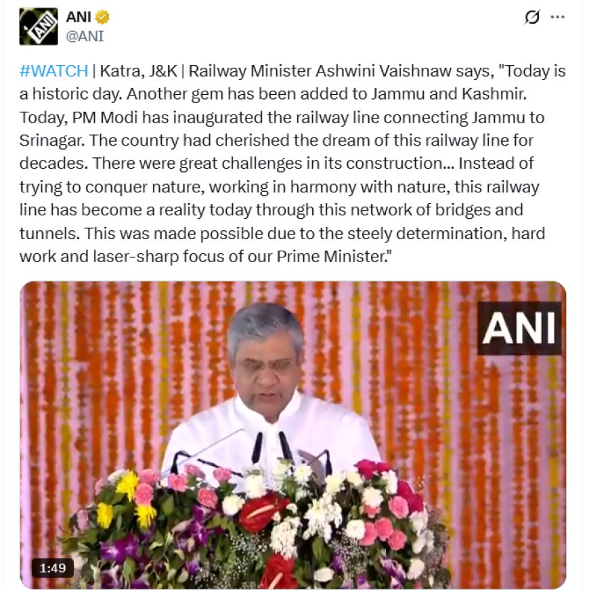
Task: Open the #WATCH hashtag
Action: click(53, 70)
